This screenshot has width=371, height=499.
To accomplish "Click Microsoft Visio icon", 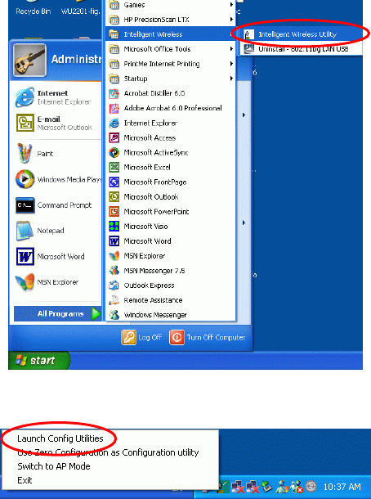I will pos(114,226).
